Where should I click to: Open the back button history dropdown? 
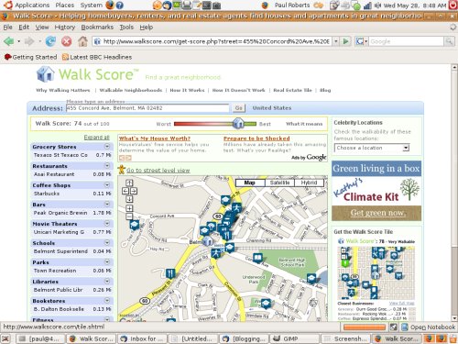pos(19,41)
